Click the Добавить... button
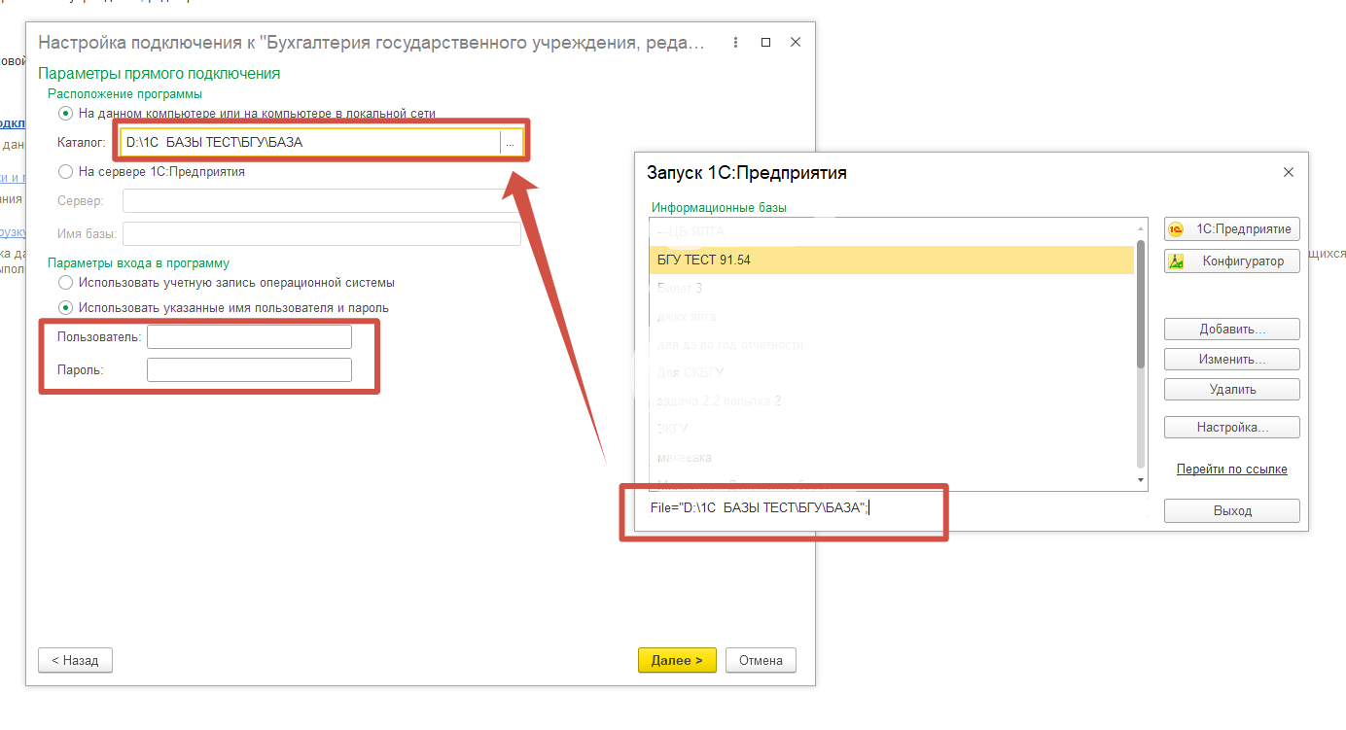The height and width of the screenshot is (730, 1346). point(1231,330)
